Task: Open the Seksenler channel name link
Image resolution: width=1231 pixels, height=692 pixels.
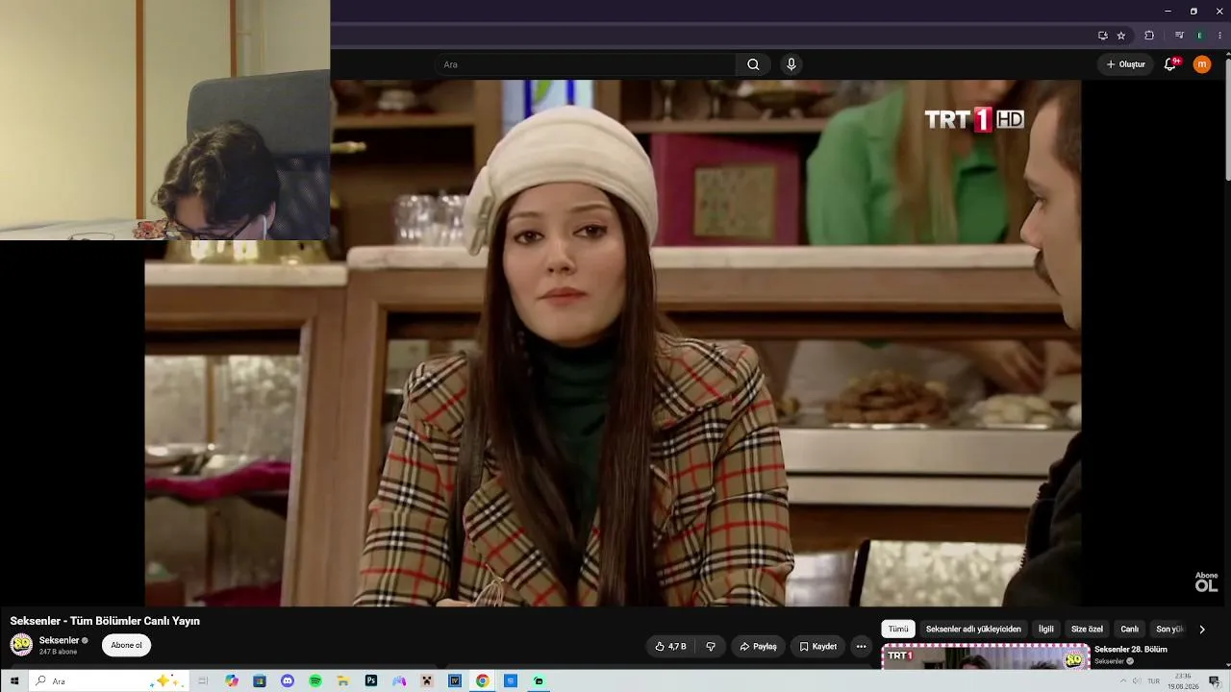Action: [59, 640]
